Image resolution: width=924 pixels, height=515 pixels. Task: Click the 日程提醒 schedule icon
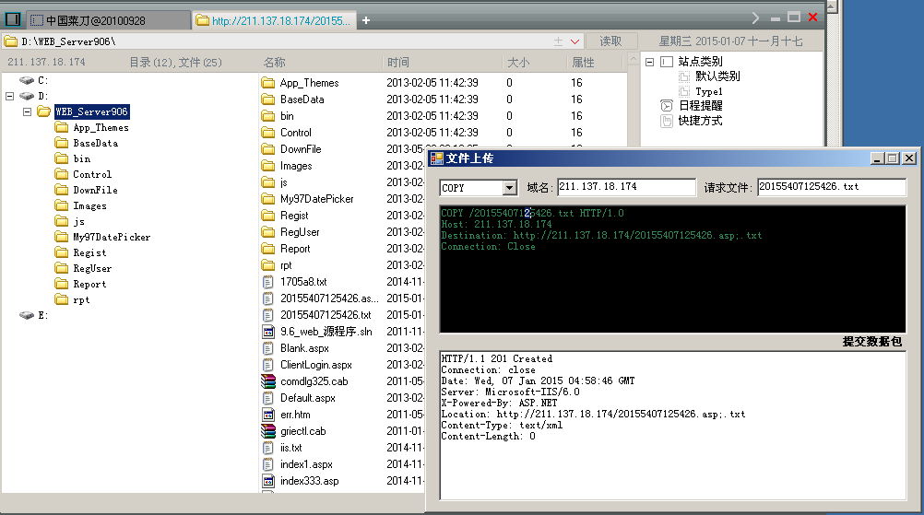tap(667, 105)
